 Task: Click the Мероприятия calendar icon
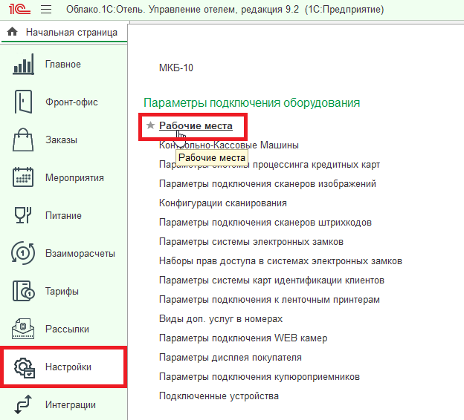tap(23, 177)
